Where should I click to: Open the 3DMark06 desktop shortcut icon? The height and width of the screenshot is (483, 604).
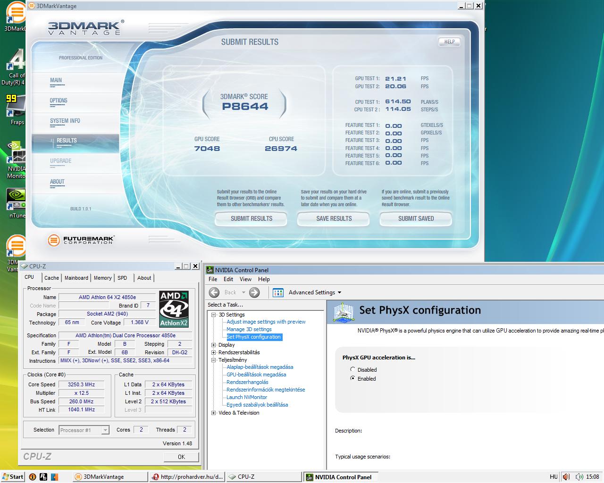click(x=16, y=13)
